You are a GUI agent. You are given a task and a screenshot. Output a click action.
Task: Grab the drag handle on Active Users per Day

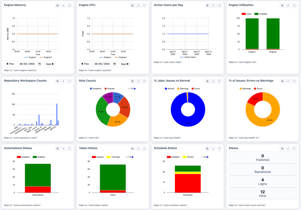219,5
